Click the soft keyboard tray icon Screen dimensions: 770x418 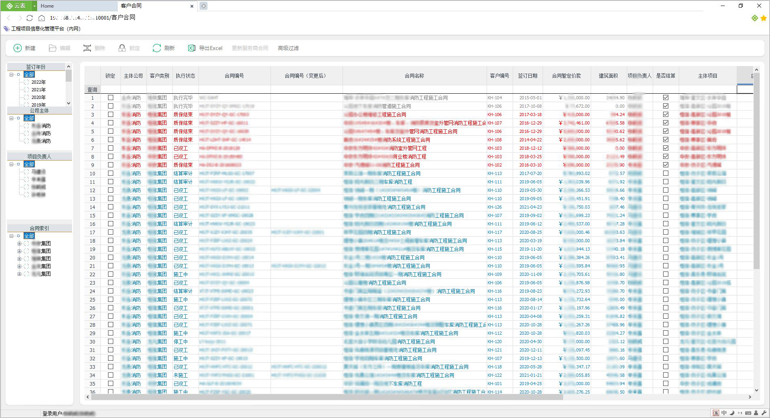pos(748,413)
